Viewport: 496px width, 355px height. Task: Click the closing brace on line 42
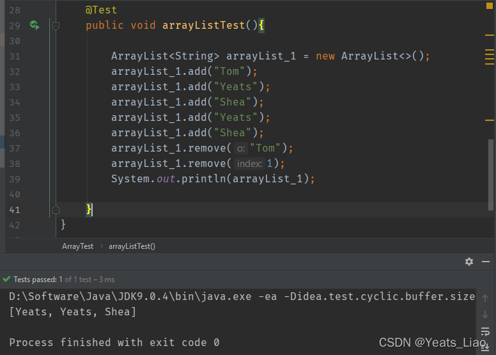pyautogui.click(x=63, y=225)
